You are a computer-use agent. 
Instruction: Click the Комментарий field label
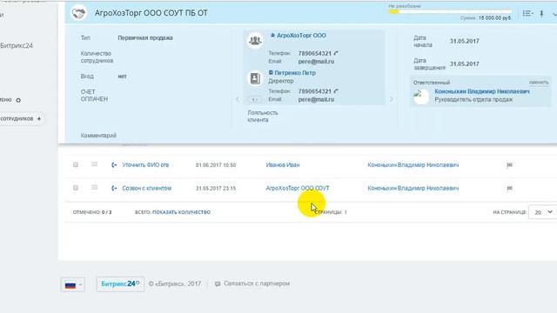click(x=98, y=136)
